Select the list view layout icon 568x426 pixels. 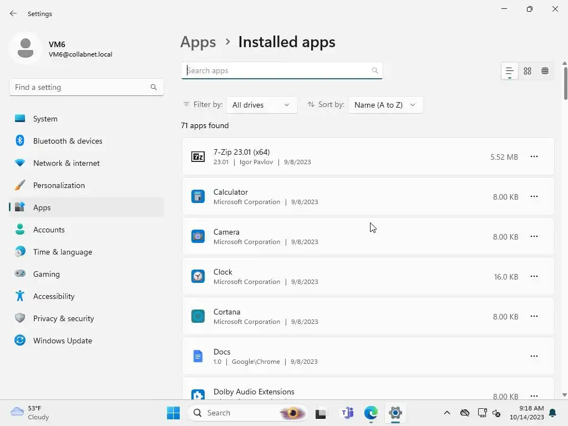click(509, 71)
